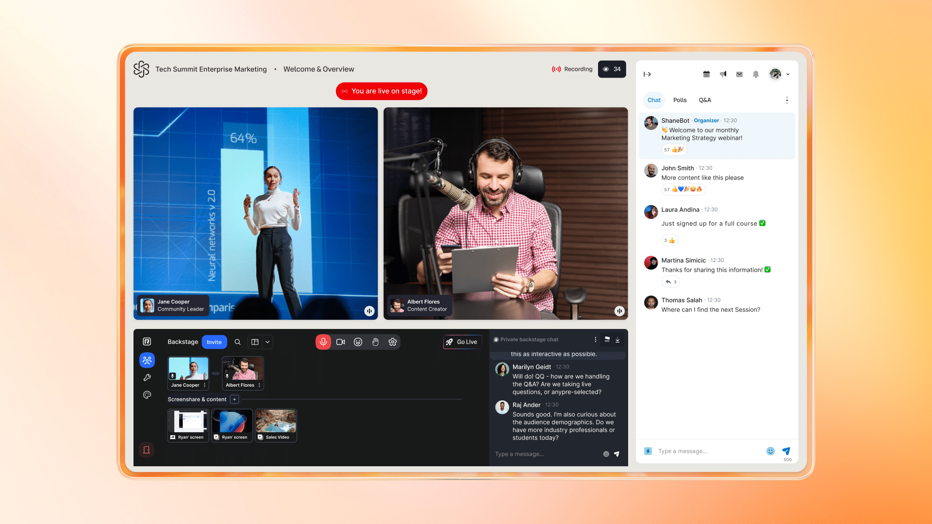Open Jane Cooper's three-dot menu

(x=204, y=385)
